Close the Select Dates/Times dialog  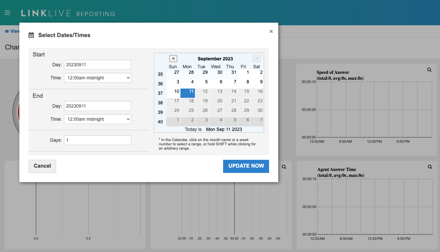pos(271,31)
